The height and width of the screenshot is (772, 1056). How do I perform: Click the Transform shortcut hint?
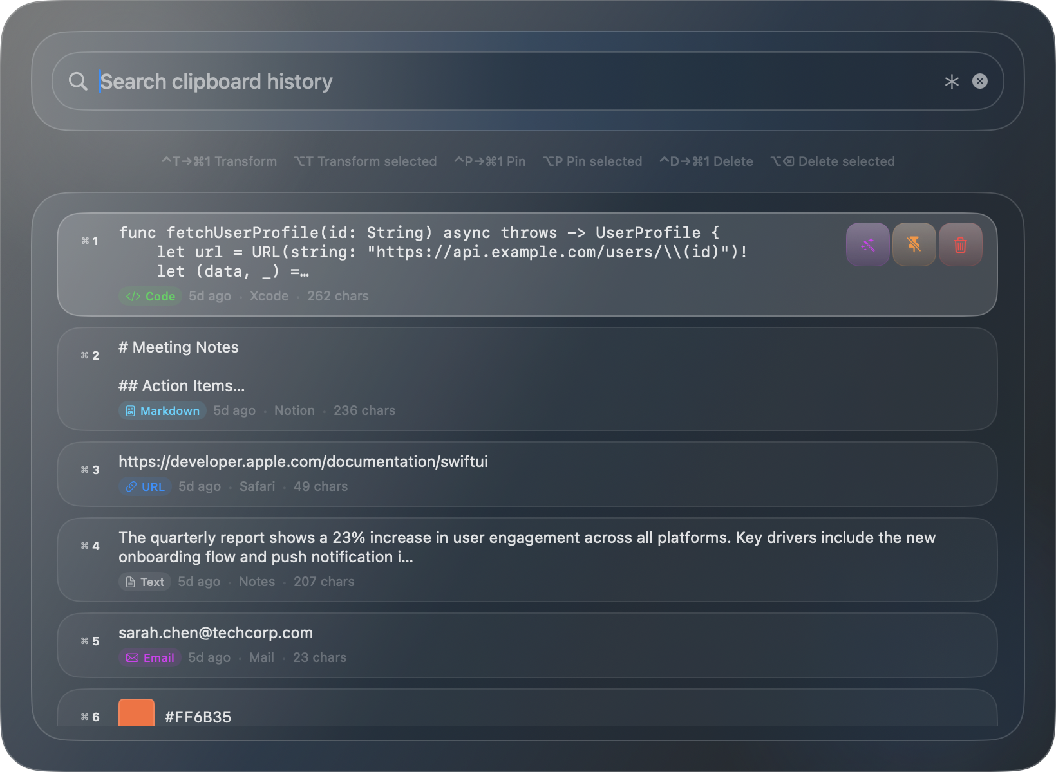[x=219, y=161]
